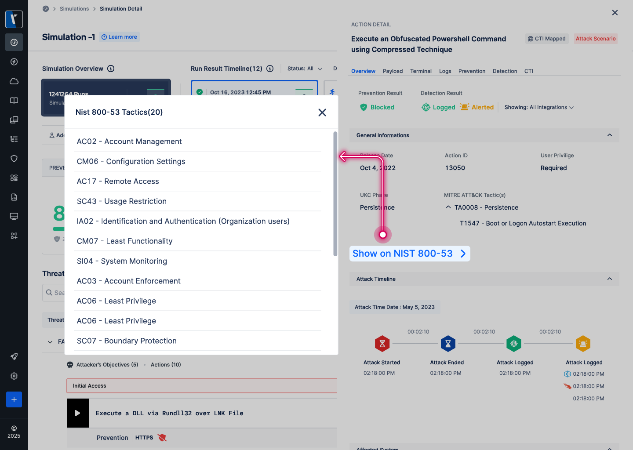Click the cloud icon in the sidebar

pos(14,81)
